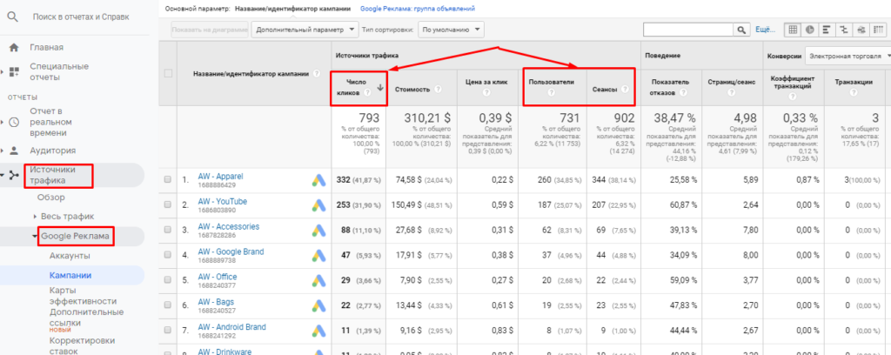
Task: Click the magnifier button beside the table search box
Action: coord(741,30)
